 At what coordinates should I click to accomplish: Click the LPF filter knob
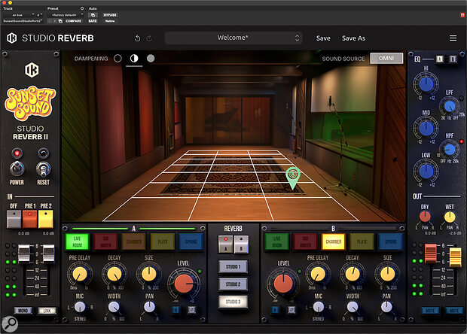pos(450,107)
